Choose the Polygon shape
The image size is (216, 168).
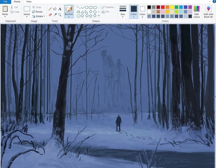(x=78, y=12)
